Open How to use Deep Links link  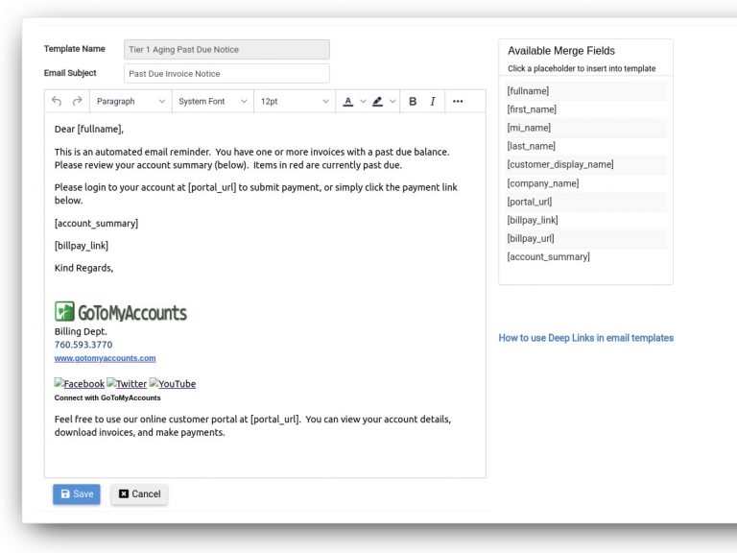(585, 338)
